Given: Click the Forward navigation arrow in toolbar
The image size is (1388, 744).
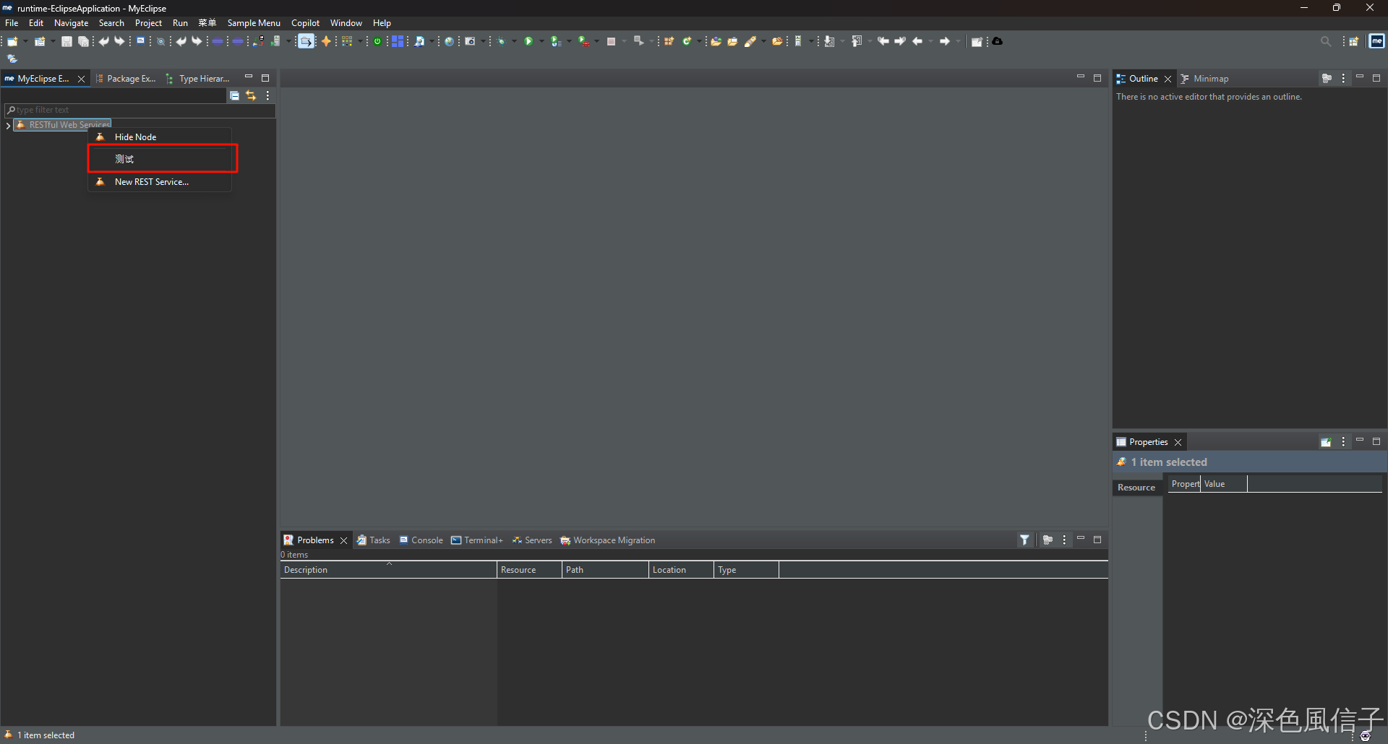Looking at the screenshot, I should 945,41.
